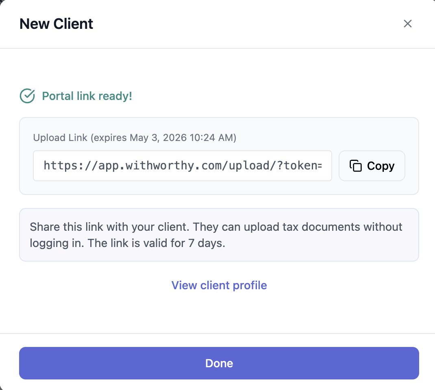Click the Portal link ready! message
435x390 pixels.
point(87,96)
